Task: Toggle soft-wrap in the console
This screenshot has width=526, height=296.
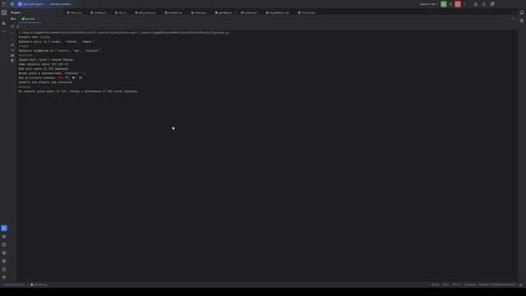Action: point(12,44)
